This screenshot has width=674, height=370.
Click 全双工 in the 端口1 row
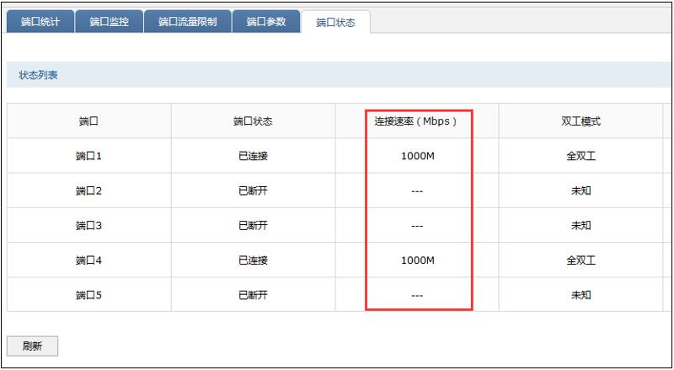tap(580, 156)
